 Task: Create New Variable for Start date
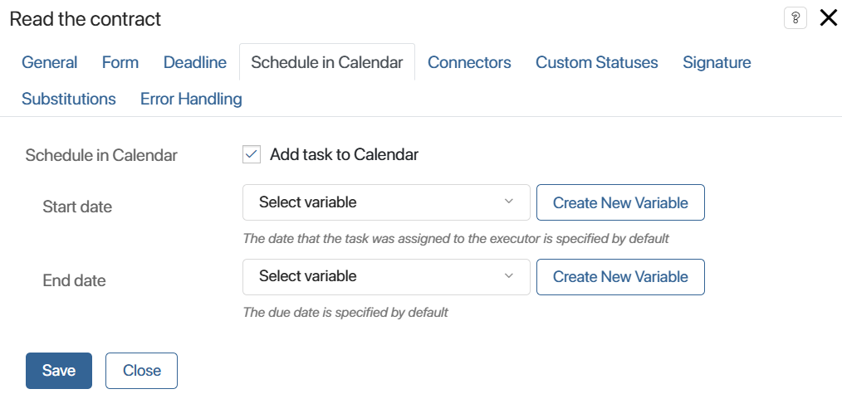pos(620,202)
